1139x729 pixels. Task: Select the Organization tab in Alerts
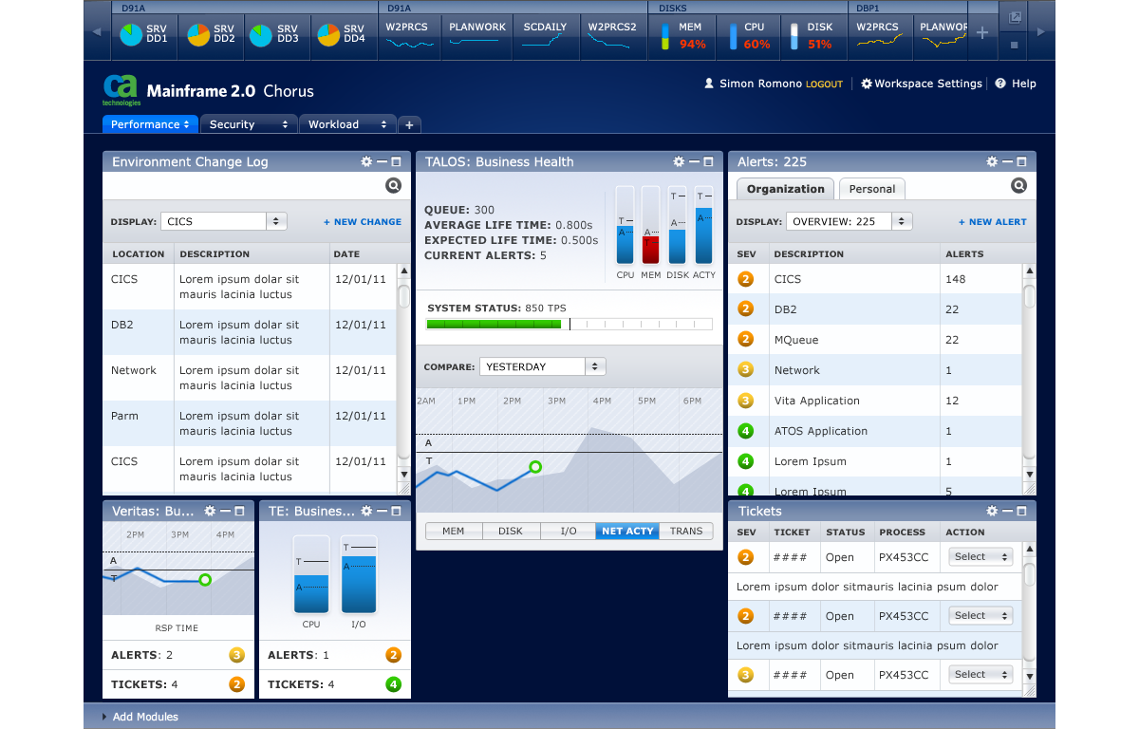click(x=786, y=189)
